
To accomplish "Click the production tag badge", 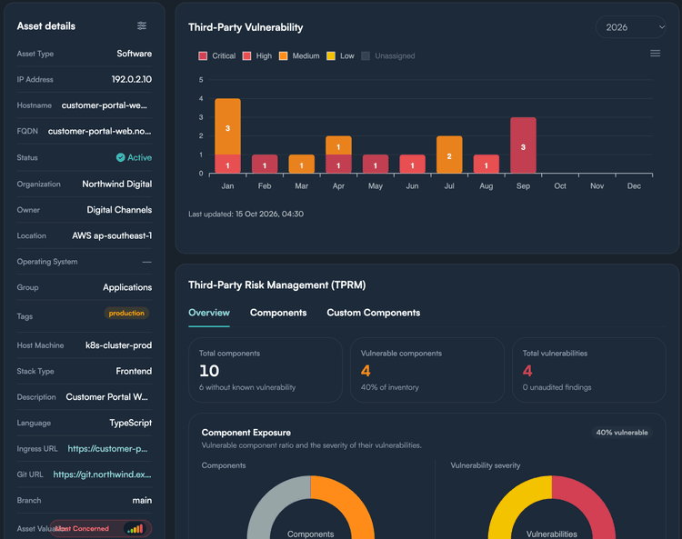I will point(126,314).
